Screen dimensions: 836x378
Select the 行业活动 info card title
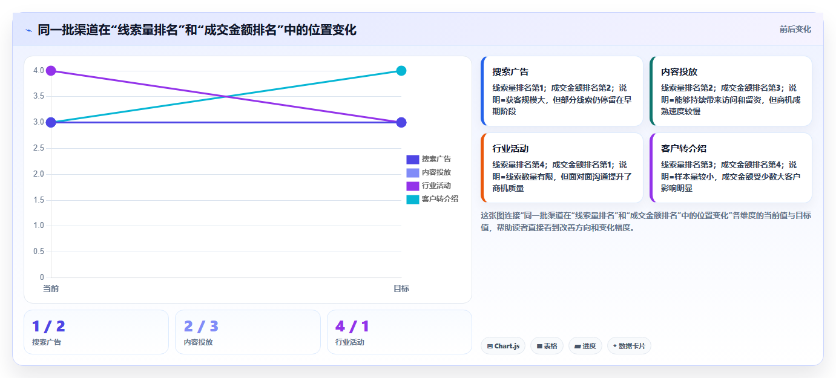[x=510, y=149]
